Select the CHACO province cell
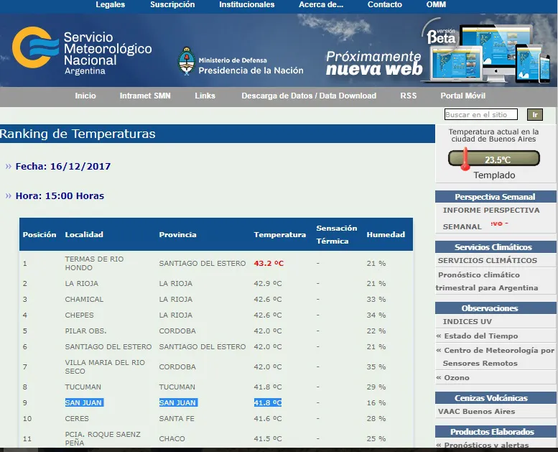 tap(172, 438)
